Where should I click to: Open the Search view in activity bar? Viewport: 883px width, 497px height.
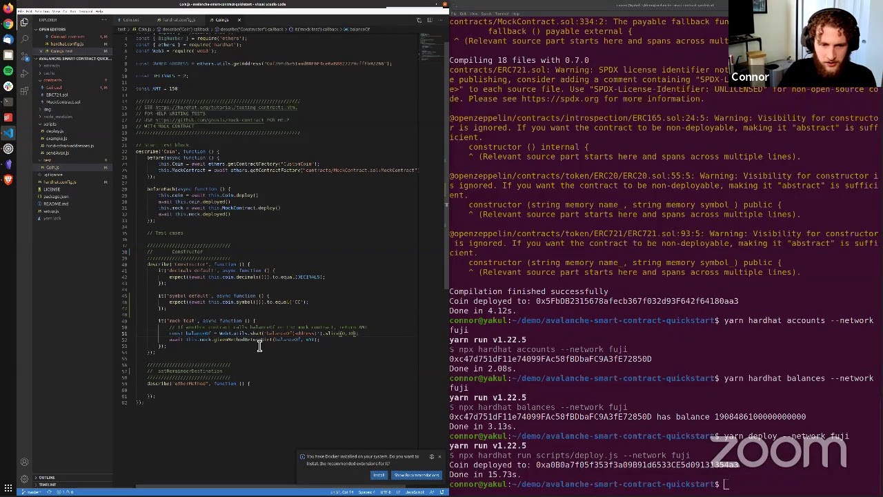click(24, 38)
